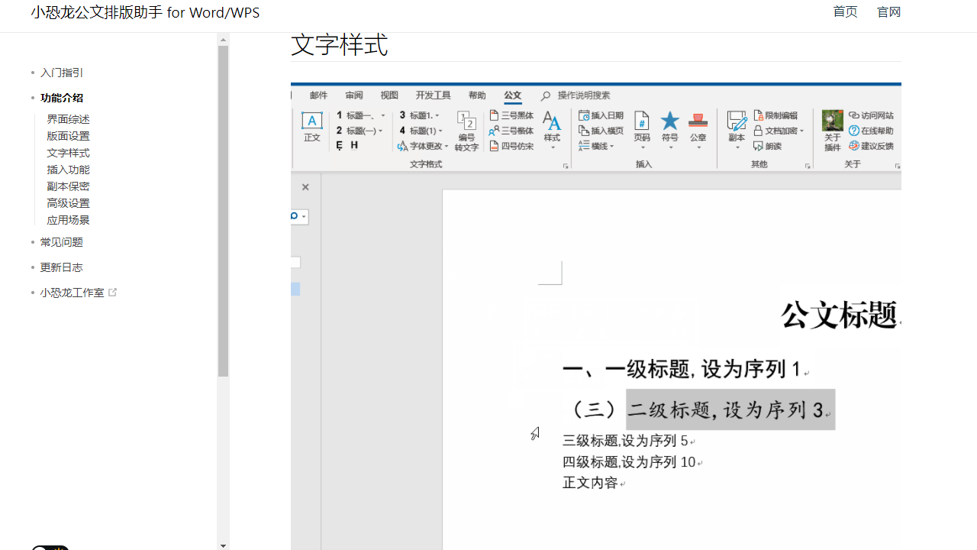This screenshot has height=550, width=977.
Task: Select the 公文 ribbon tab
Action: pyautogui.click(x=513, y=95)
